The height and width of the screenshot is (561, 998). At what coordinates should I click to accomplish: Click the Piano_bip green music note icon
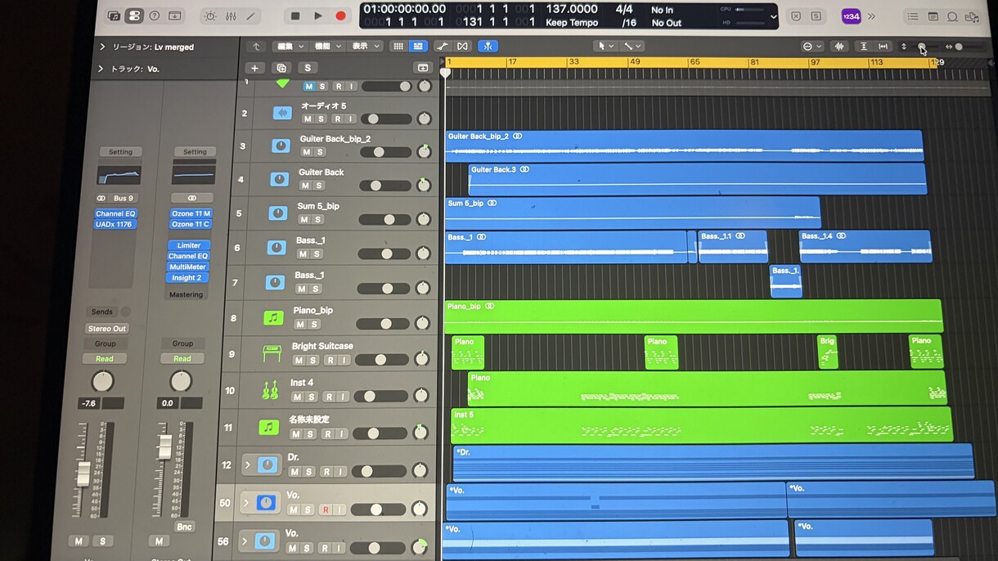tap(273, 317)
